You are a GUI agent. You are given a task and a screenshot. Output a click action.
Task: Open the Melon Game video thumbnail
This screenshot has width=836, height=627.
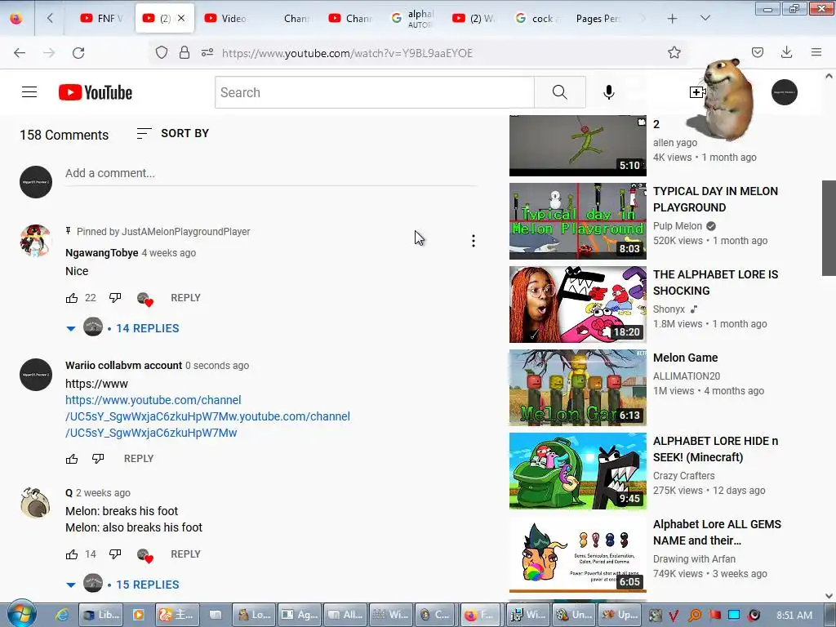click(577, 387)
